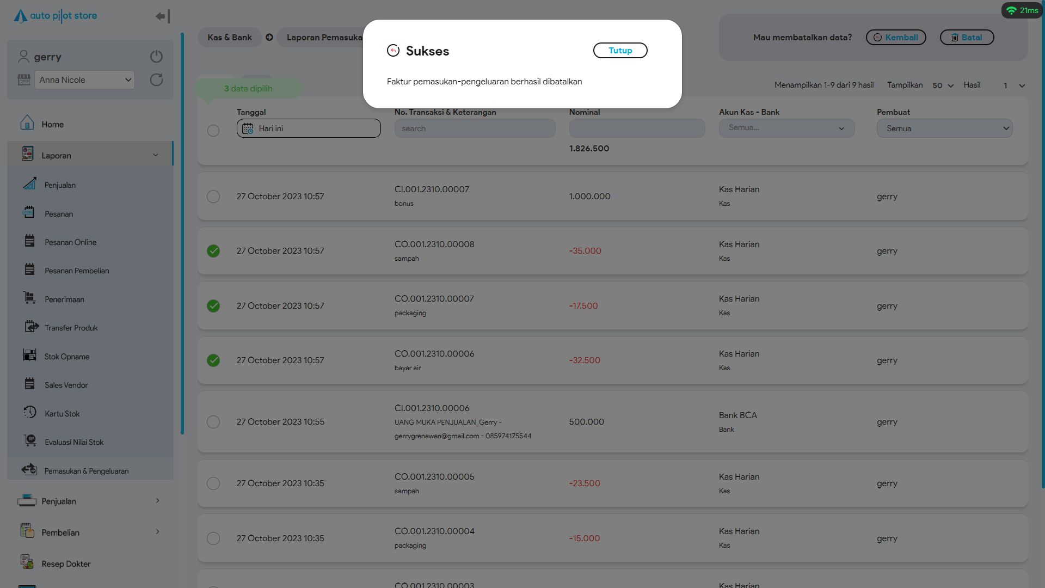
Task: Click the power logout icon next to gerry
Action: pyautogui.click(x=156, y=57)
